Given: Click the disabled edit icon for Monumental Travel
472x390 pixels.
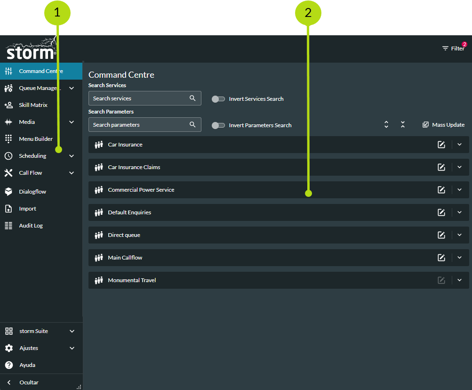Looking at the screenshot, I should click(x=441, y=280).
